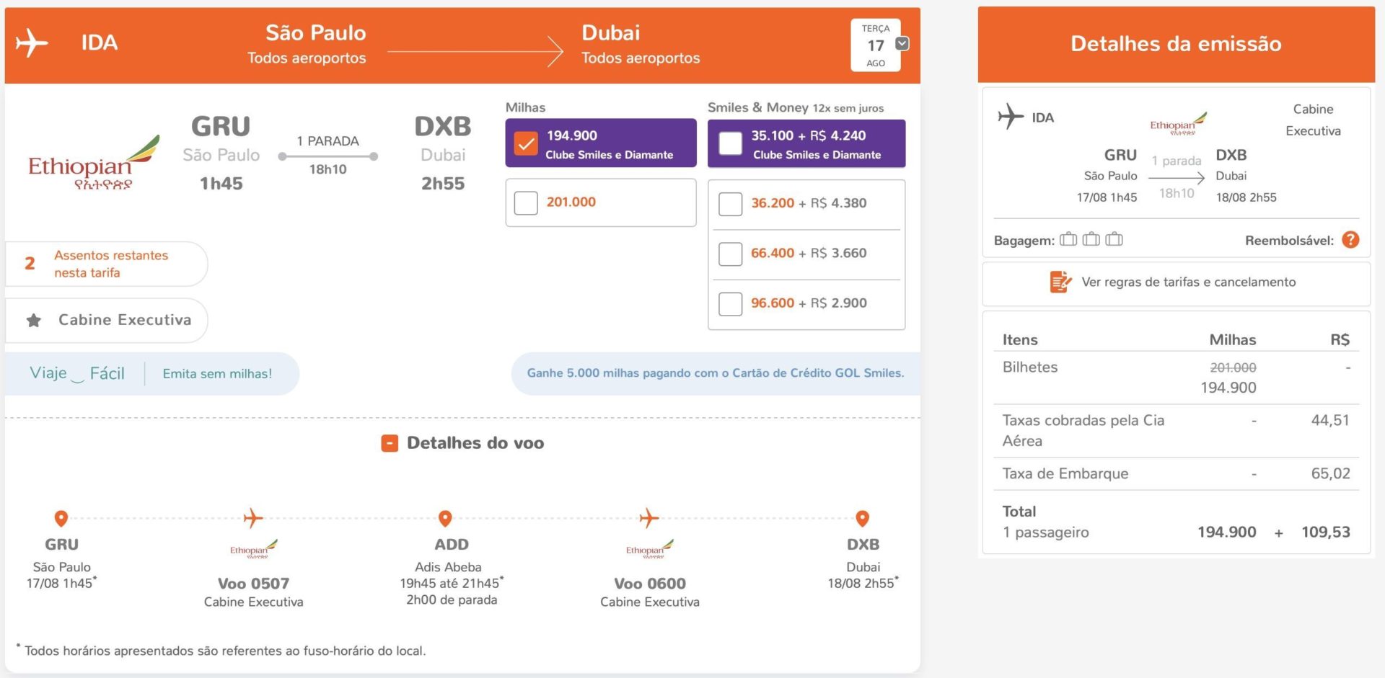Click the Emita sem milhas link
This screenshot has height=678, width=1385.
point(217,373)
